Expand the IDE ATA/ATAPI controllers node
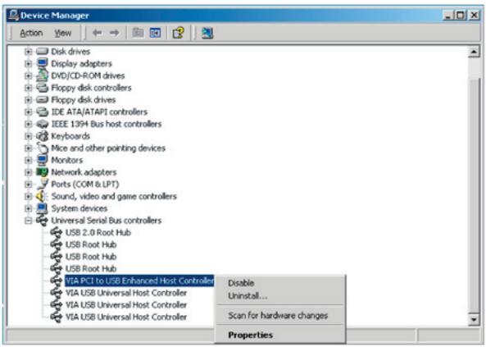This screenshot has height=347, width=486. pos(28,112)
